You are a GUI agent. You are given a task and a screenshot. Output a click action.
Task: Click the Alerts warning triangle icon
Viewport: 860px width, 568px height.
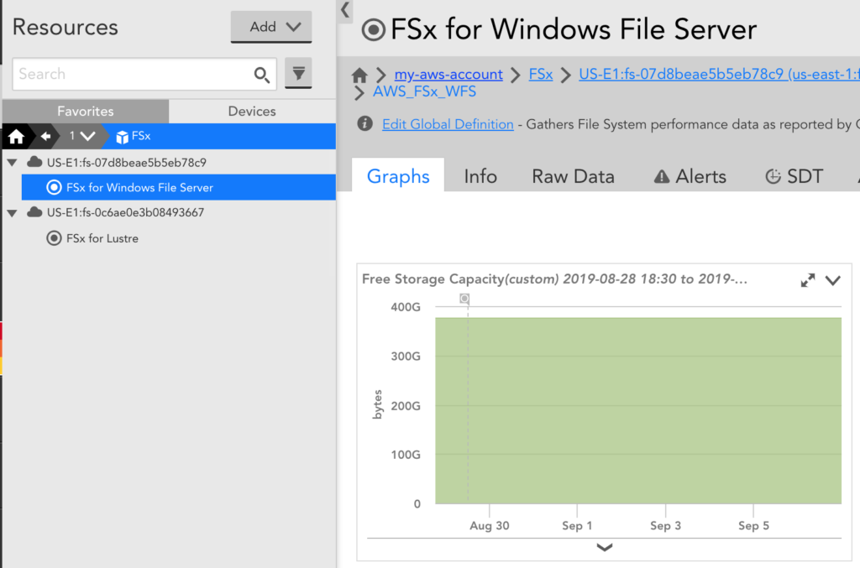(x=662, y=176)
